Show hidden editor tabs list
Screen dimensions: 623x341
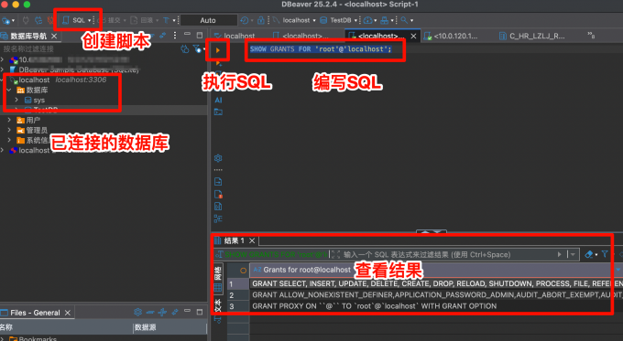[591, 36]
